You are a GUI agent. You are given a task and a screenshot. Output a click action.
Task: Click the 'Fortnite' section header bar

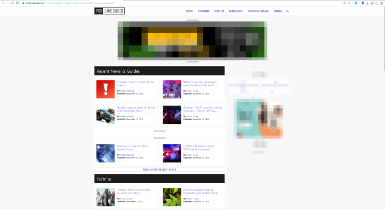[x=160, y=179]
